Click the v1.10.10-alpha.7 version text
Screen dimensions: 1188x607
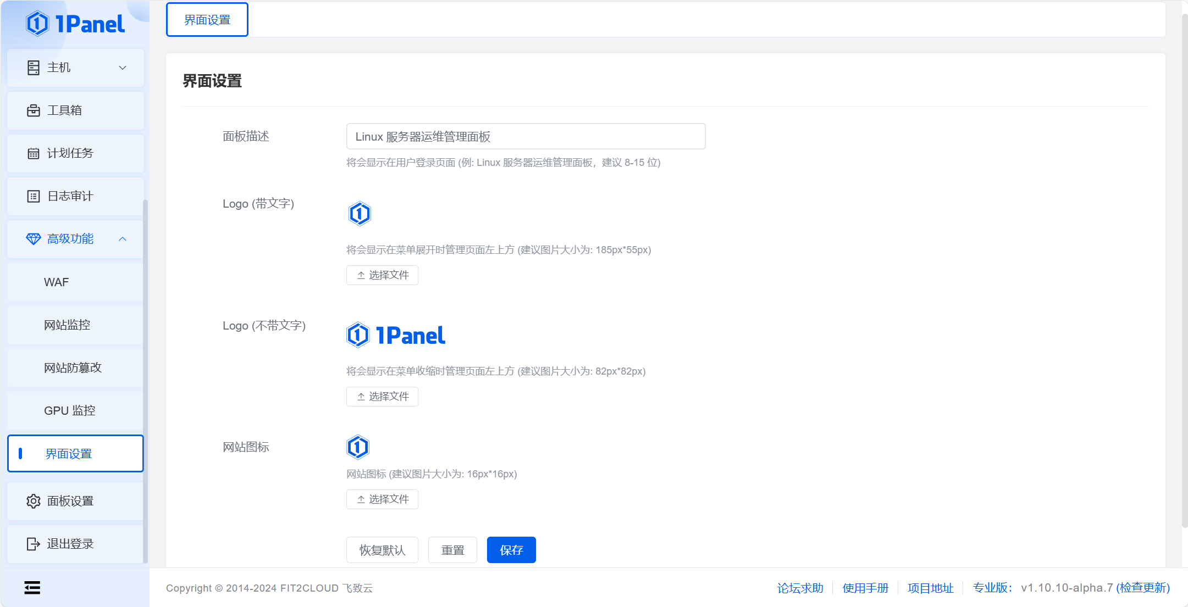pos(1067,588)
